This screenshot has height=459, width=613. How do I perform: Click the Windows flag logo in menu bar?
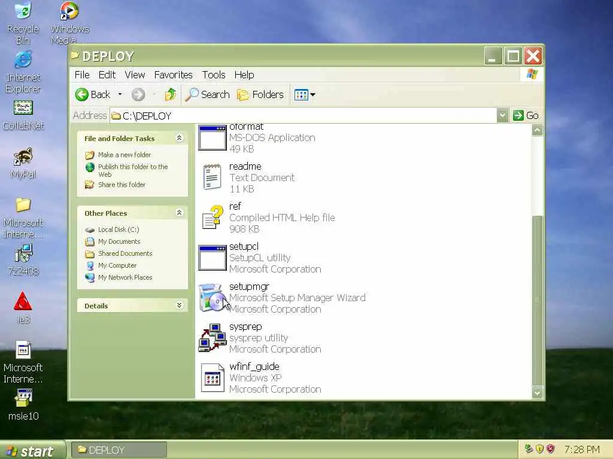click(532, 74)
